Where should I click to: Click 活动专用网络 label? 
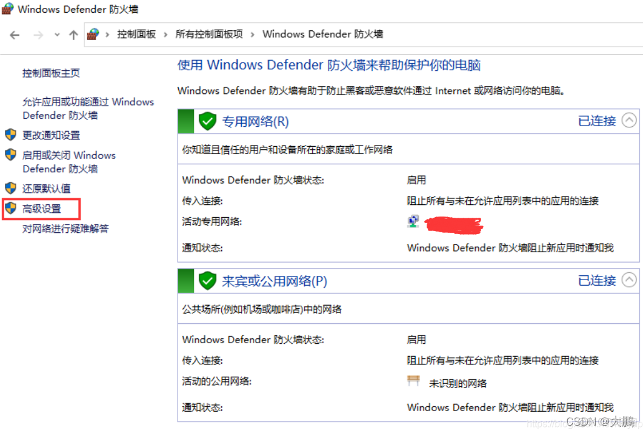click(x=212, y=221)
